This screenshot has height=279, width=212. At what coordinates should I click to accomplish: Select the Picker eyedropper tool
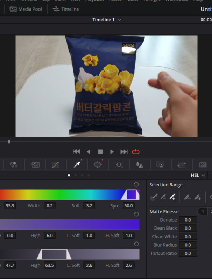154,197
